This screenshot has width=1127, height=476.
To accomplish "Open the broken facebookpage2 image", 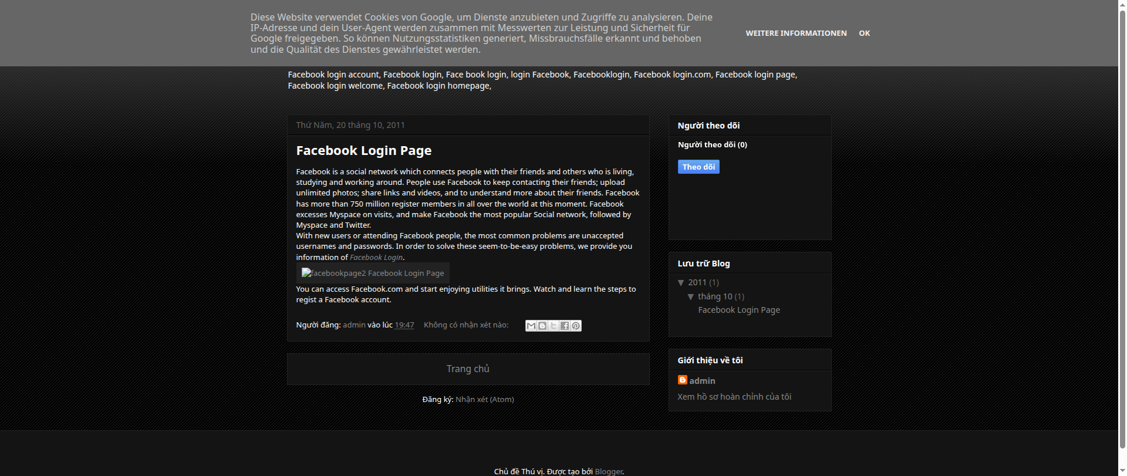I will point(373,273).
